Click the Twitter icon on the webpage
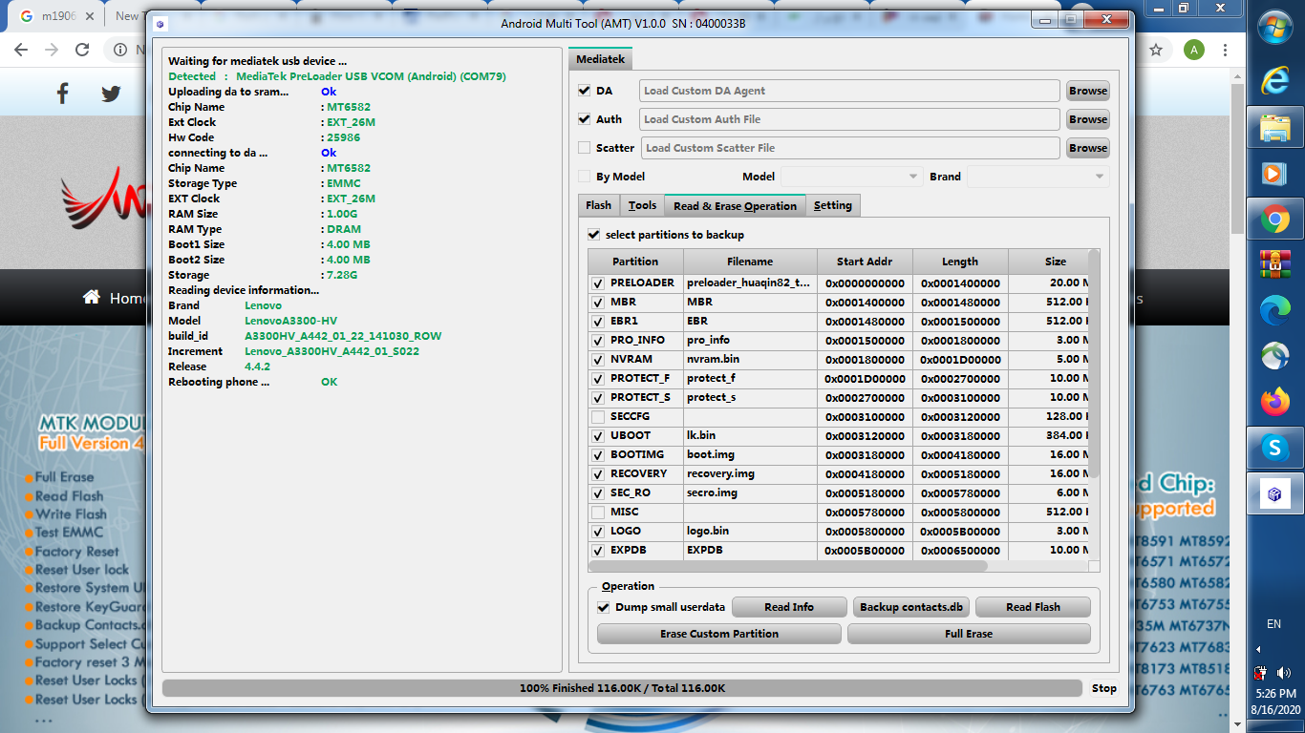 (112, 93)
